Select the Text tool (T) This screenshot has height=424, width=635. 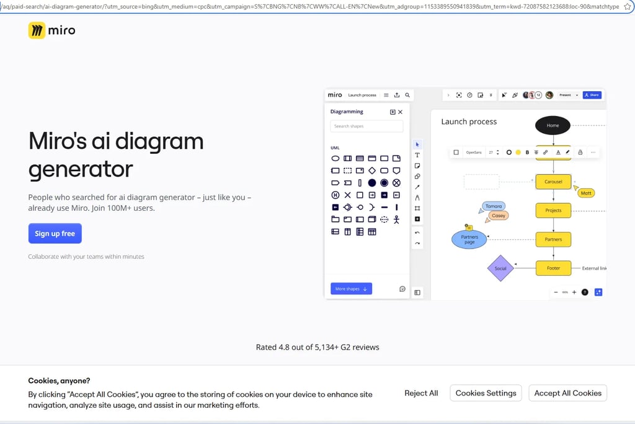(417, 155)
